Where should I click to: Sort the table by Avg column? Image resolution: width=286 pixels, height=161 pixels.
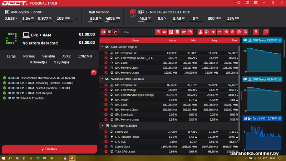click(x=214, y=40)
